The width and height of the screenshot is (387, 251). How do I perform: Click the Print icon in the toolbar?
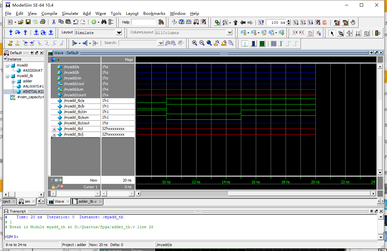tap(42, 22)
